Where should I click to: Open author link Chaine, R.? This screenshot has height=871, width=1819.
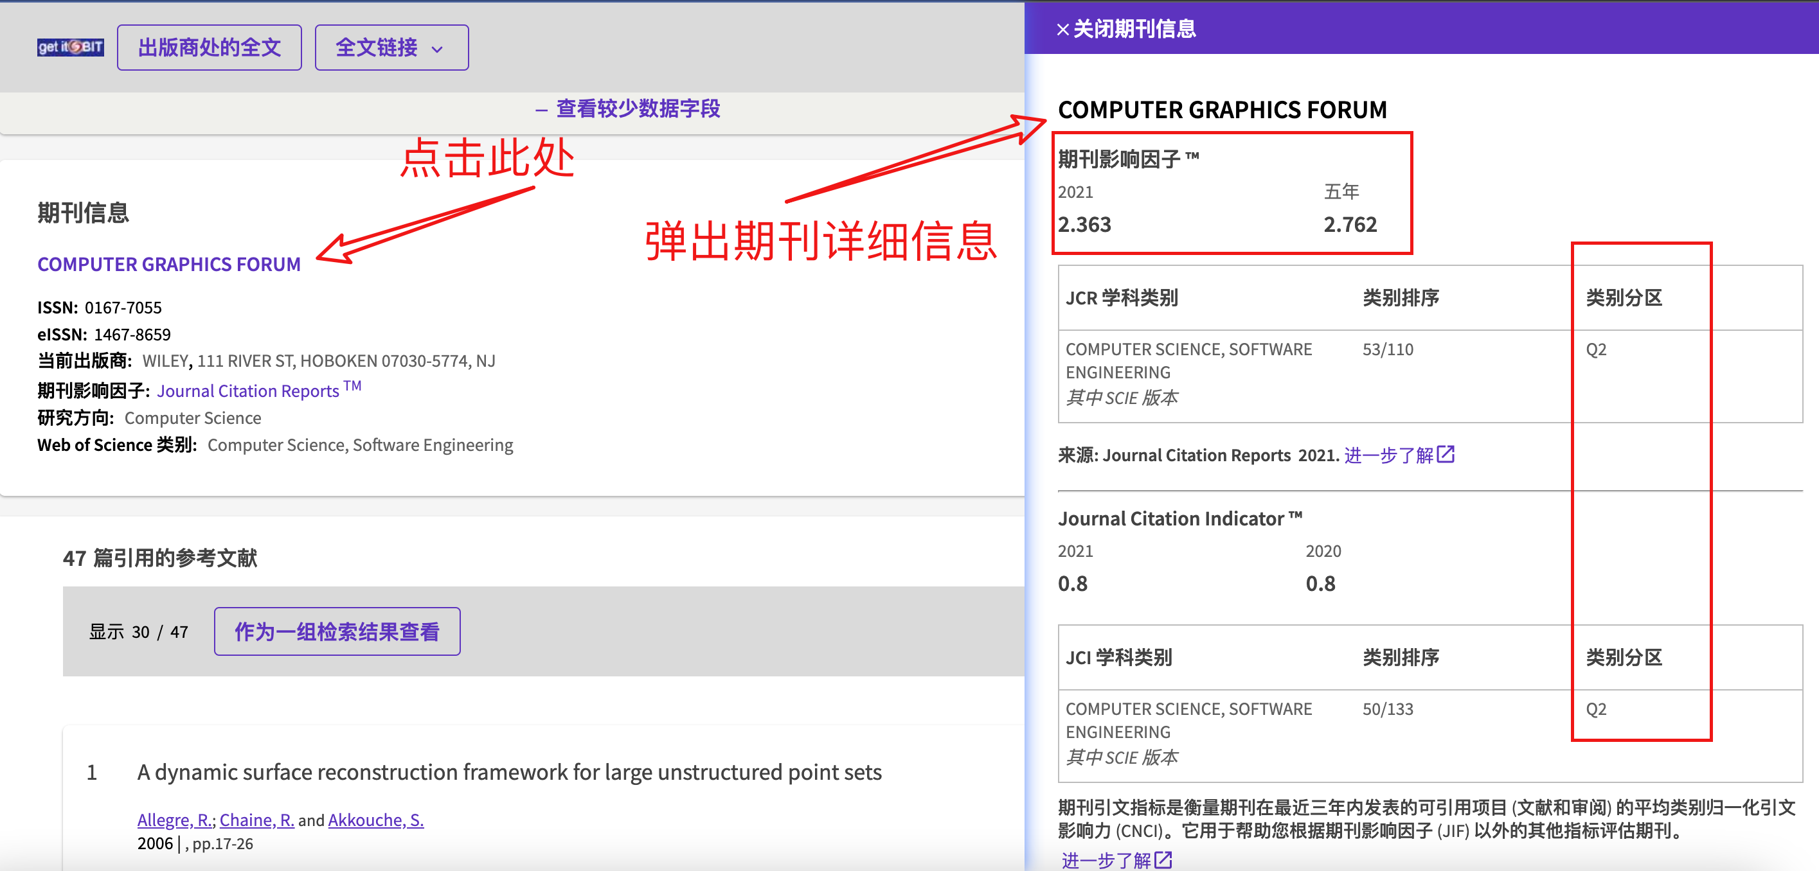(256, 820)
